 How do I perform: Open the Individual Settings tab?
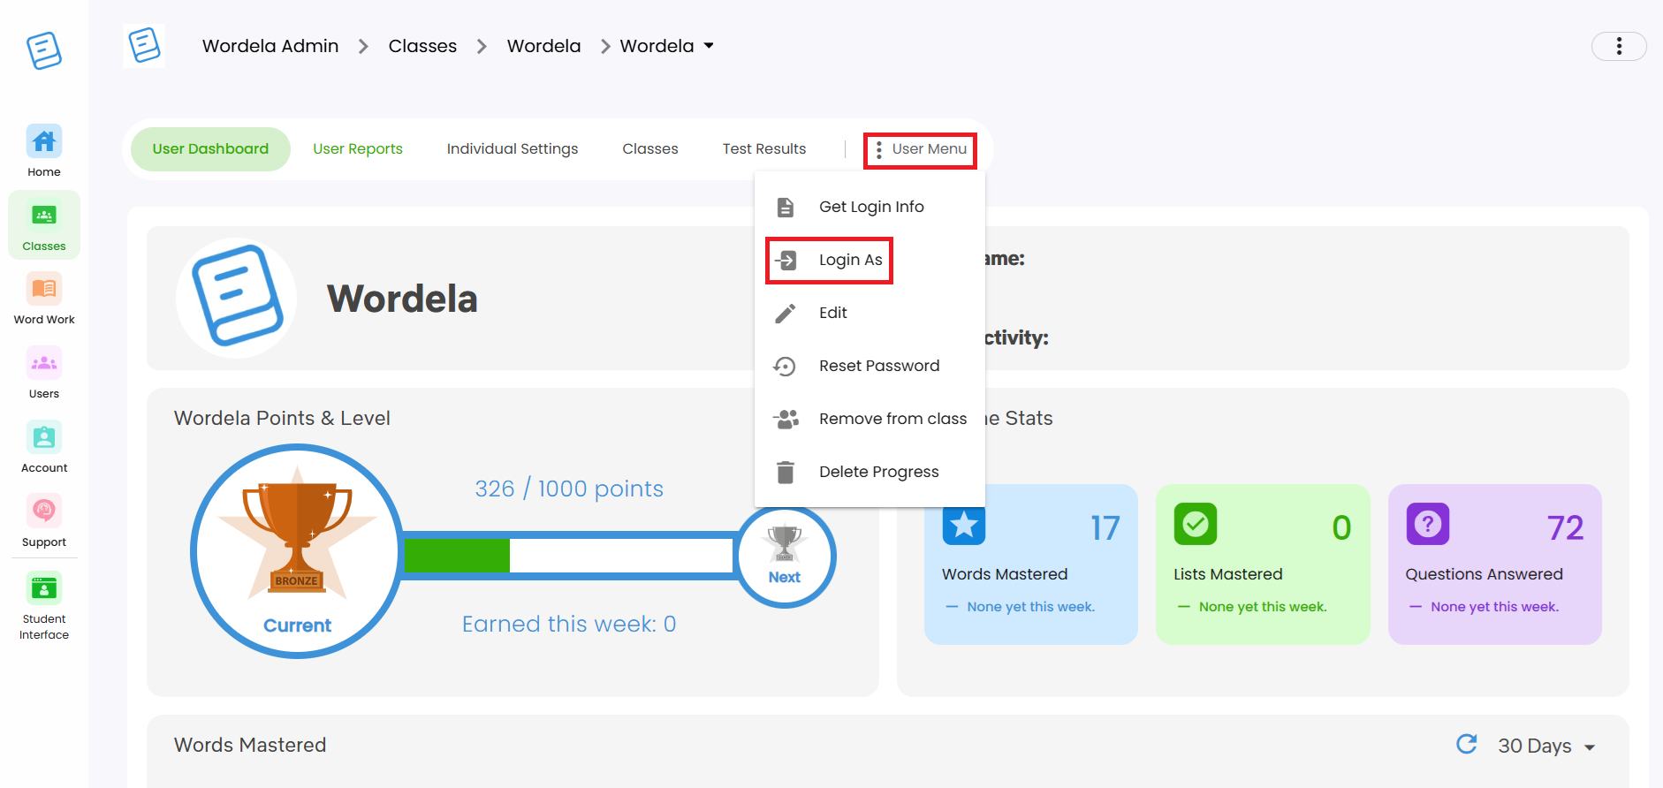click(513, 149)
